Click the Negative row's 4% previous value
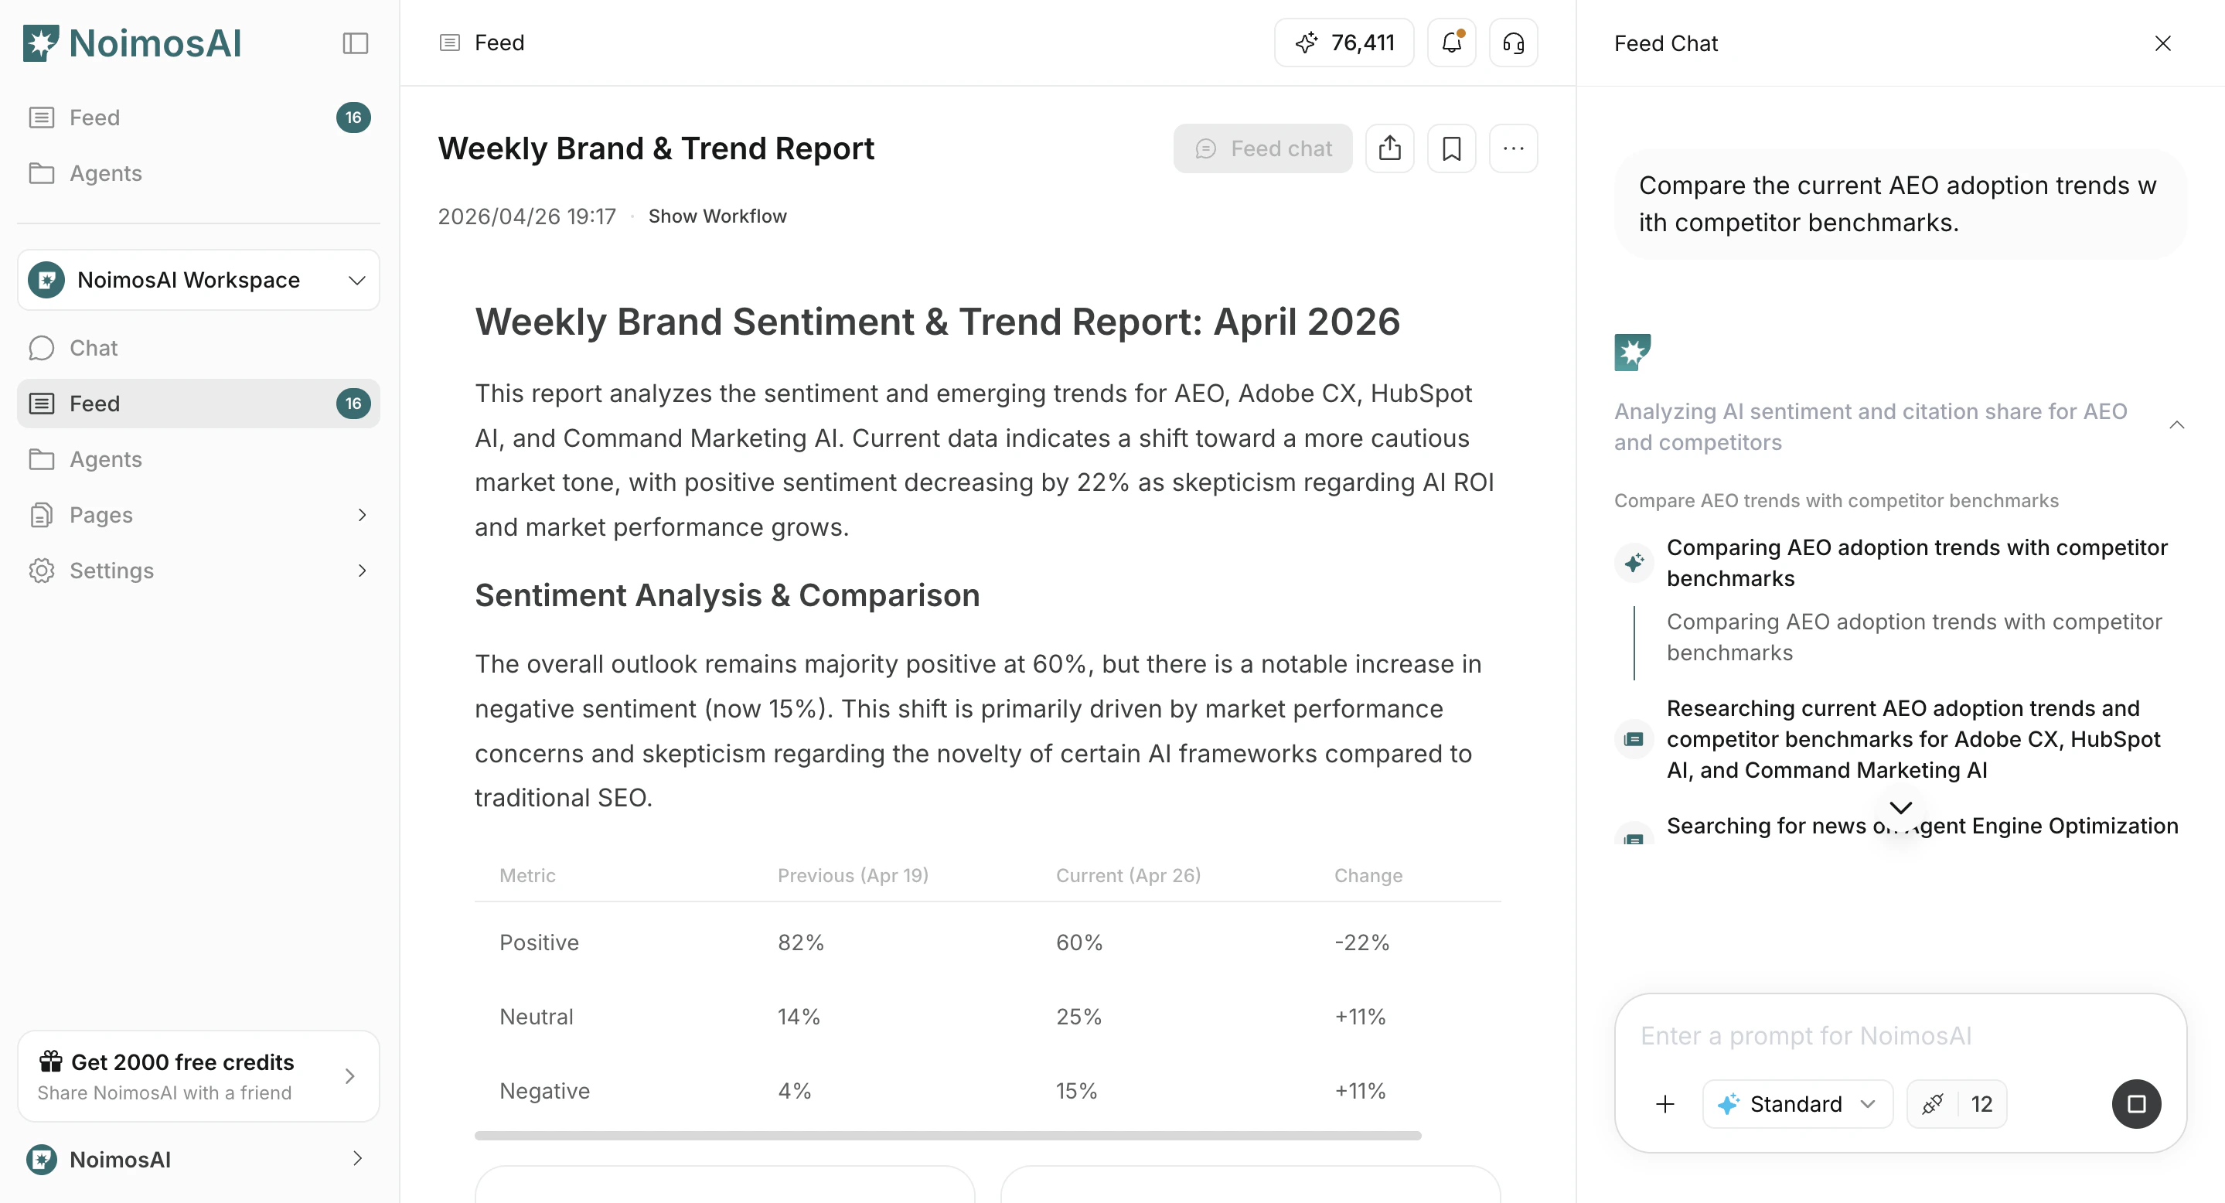2225x1203 pixels. coord(795,1091)
